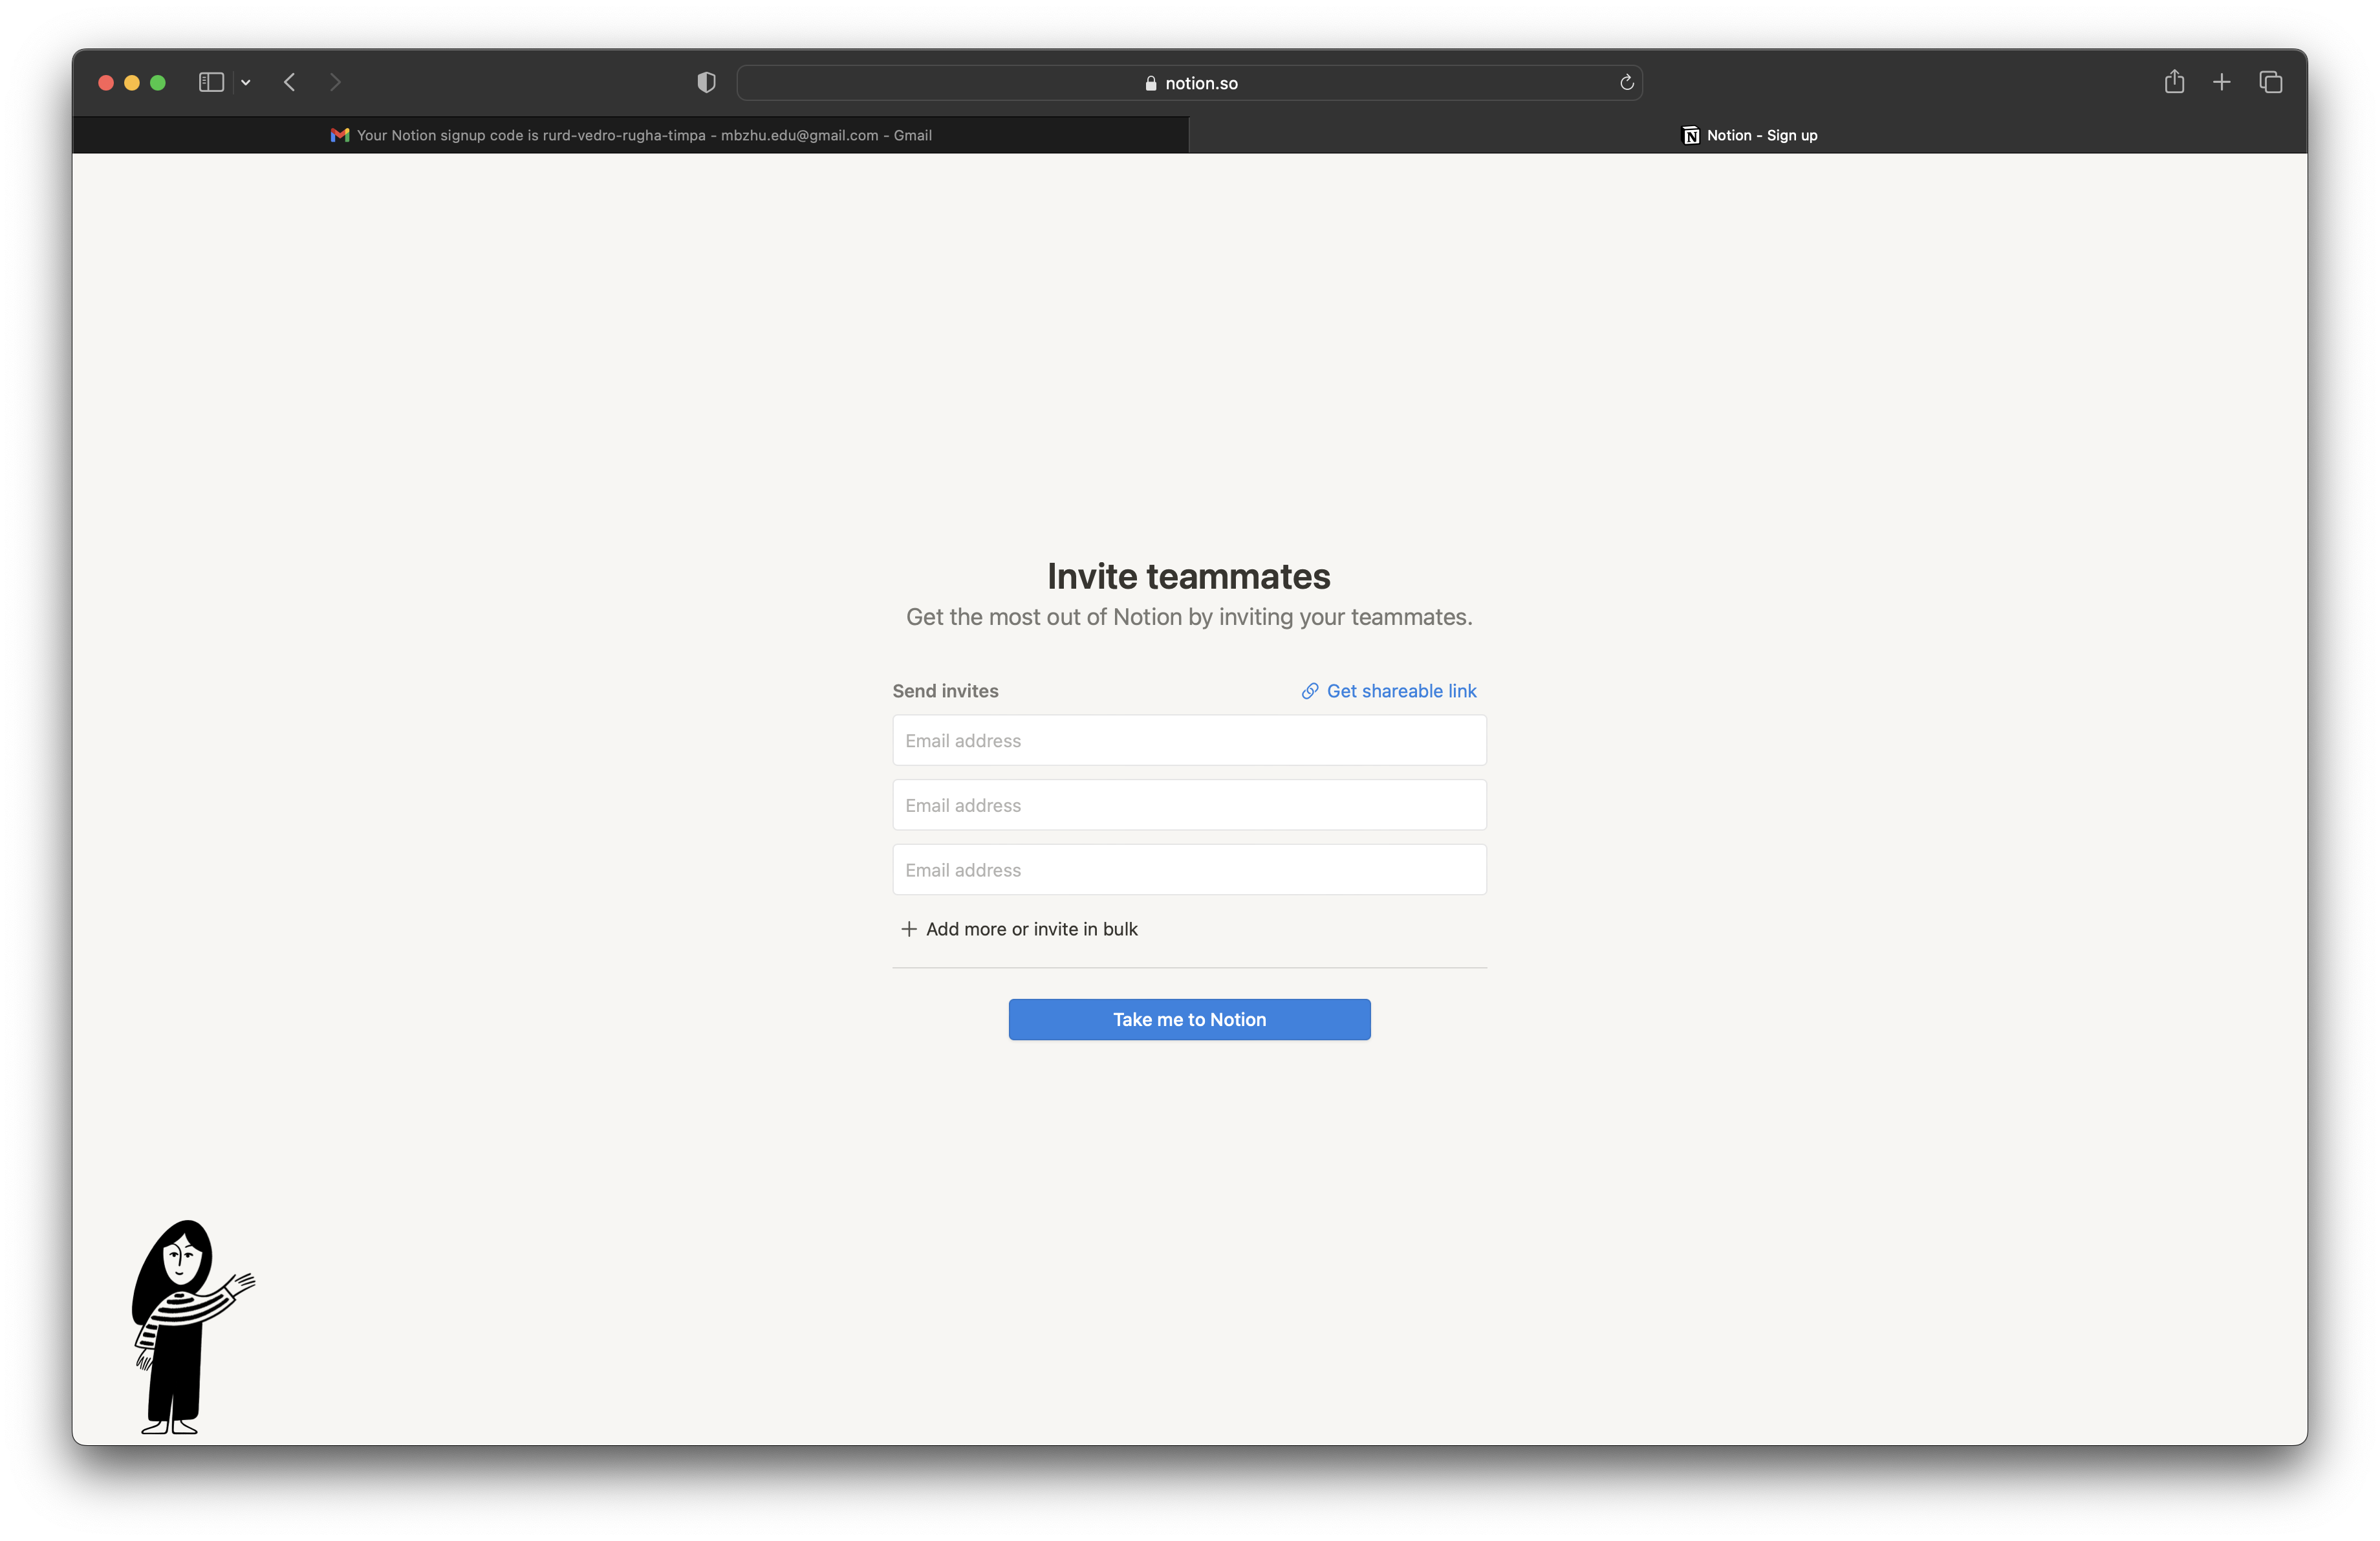Open the sidebar tab groups dropdown
Viewport: 2380px width, 1541px height.
[246, 82]
